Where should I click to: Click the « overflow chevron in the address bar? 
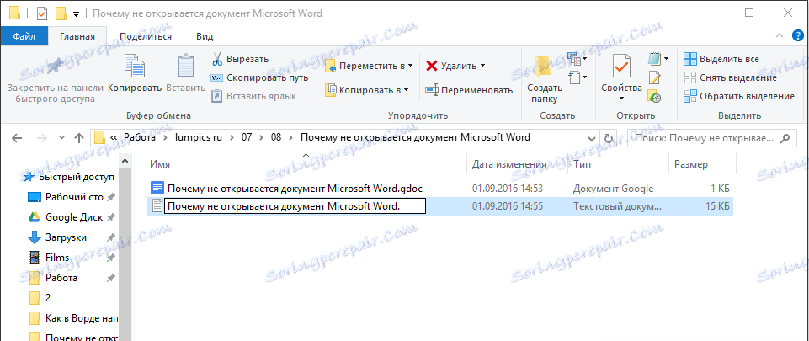click(x=114, y=138)
